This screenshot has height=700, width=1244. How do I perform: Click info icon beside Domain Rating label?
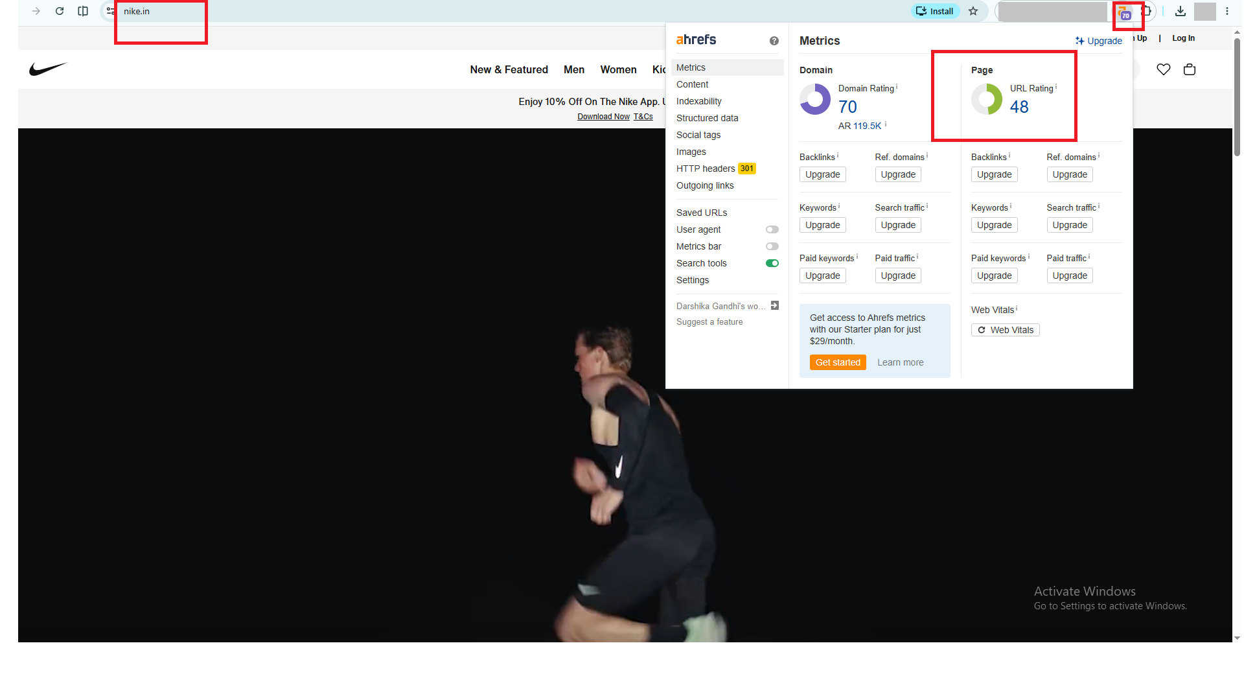[x=897, y=86]
